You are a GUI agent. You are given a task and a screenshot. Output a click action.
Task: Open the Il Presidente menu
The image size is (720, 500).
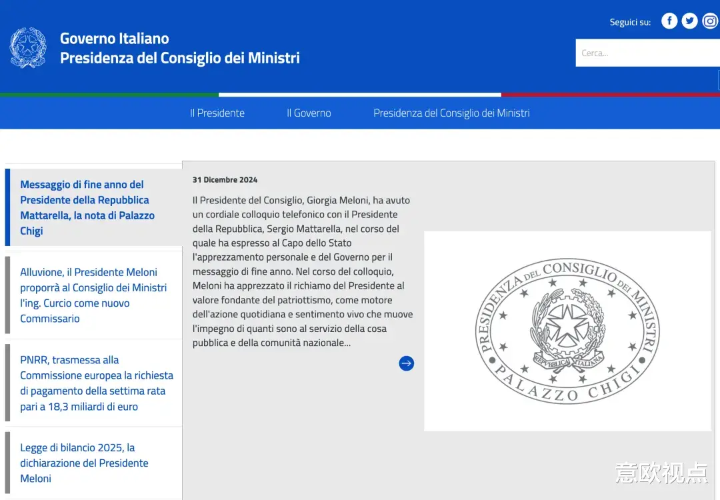[217, 113]
